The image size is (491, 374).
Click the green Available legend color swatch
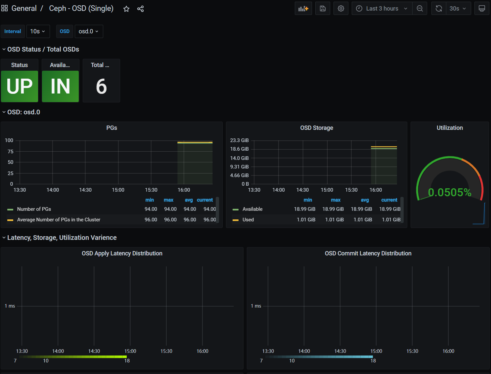point(236,209)
